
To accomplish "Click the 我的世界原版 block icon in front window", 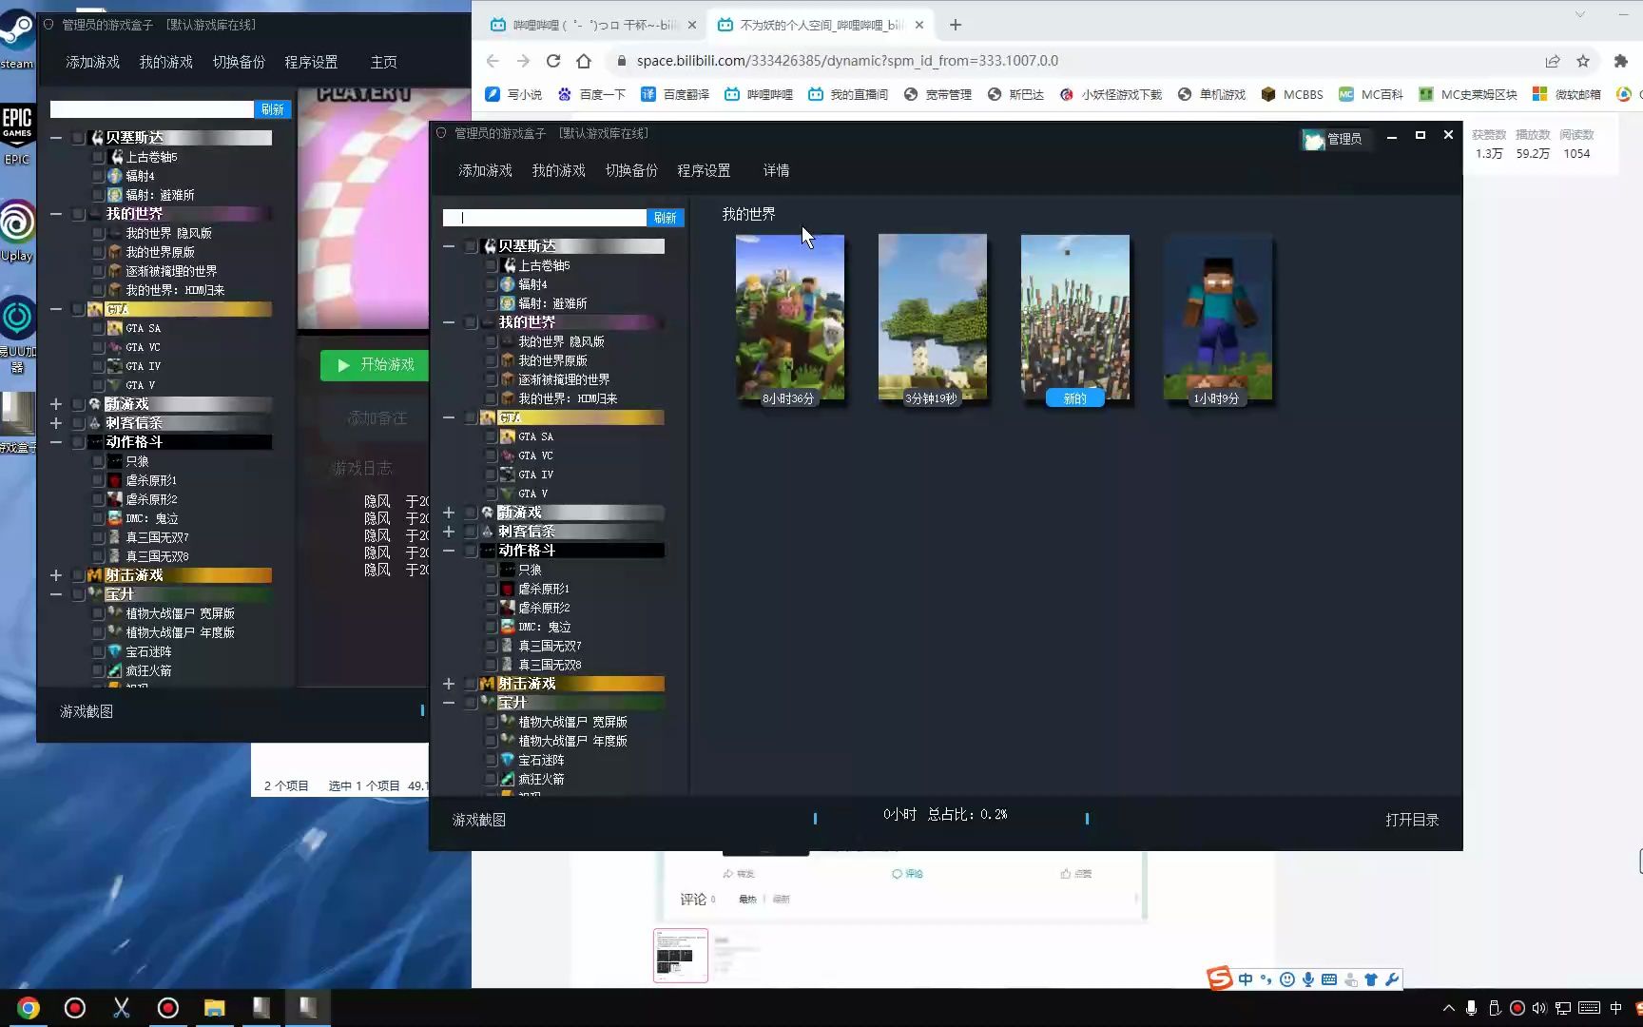I will click(509, 360).
